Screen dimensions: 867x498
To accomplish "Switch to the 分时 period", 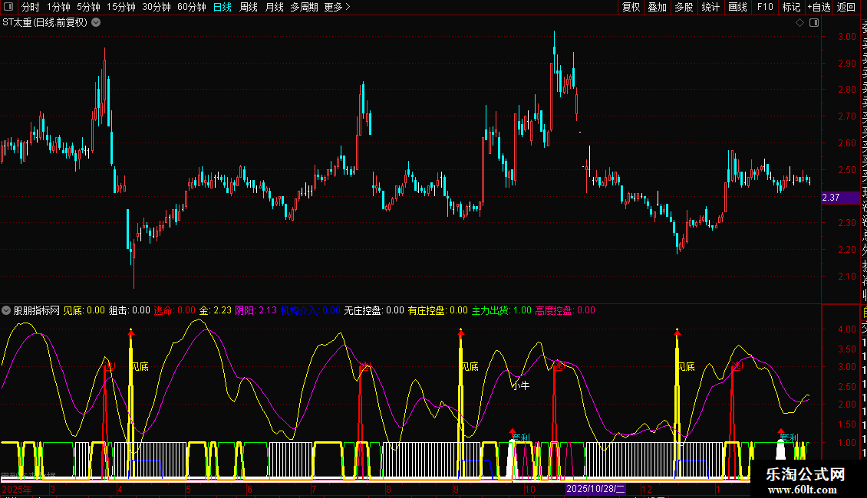I will pos(31,7).
